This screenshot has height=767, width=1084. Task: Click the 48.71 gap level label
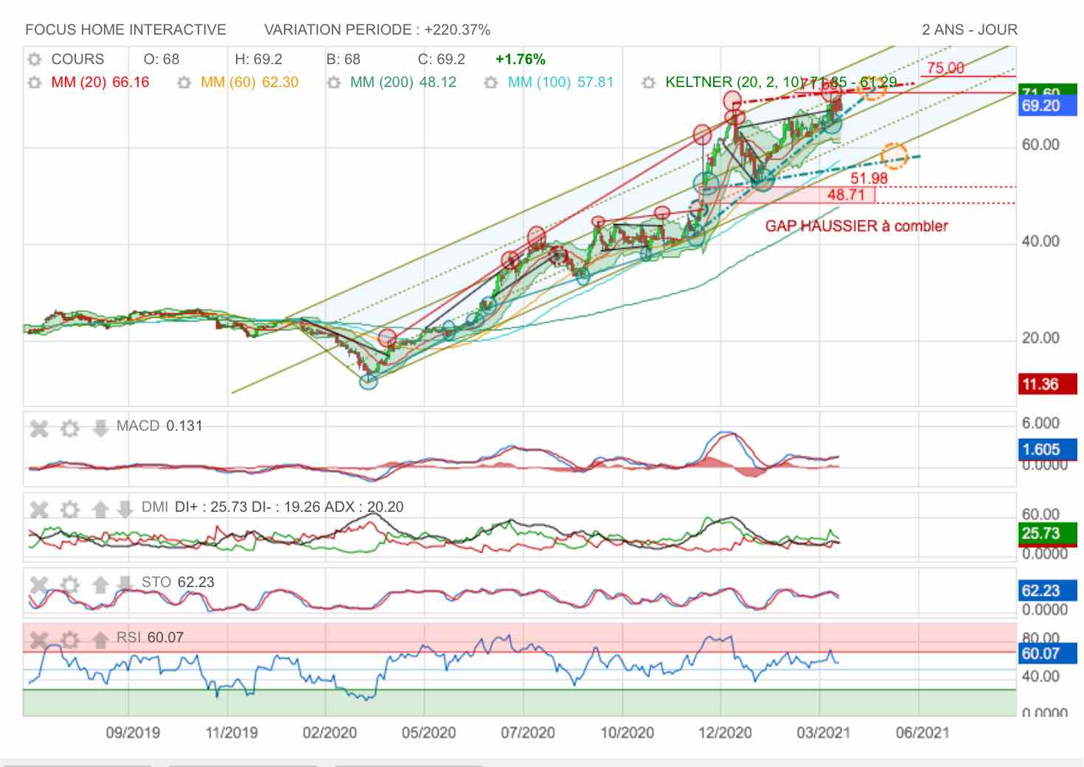846,195
